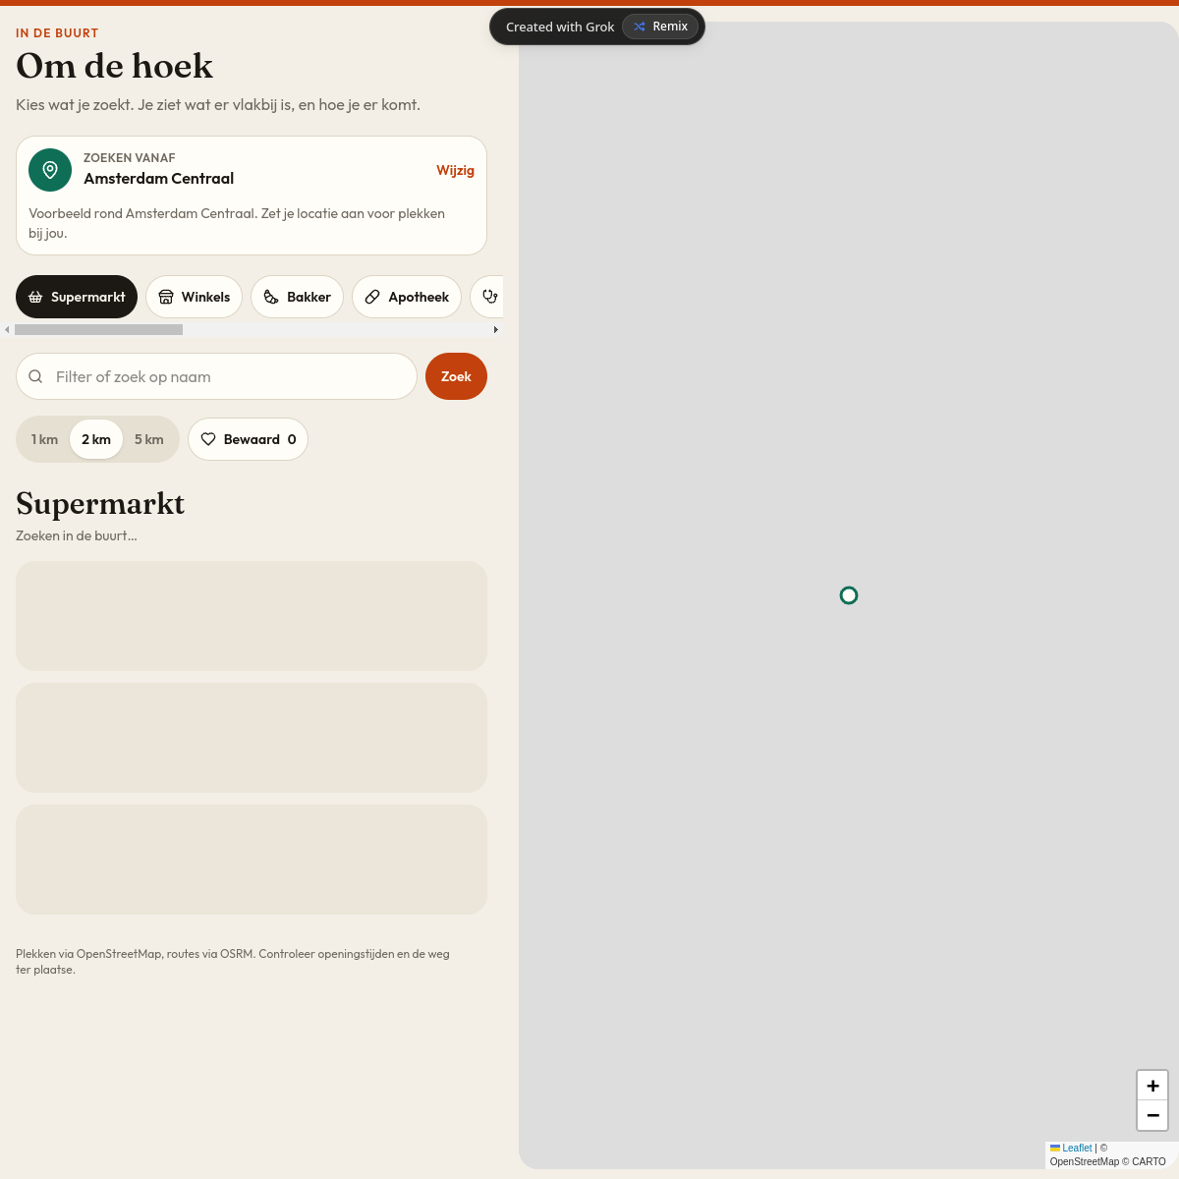The height and width of the screenshot is (1179, 1179).
Task: Select the partially visible stethoscope category chip
Action: tap(487, 297)
